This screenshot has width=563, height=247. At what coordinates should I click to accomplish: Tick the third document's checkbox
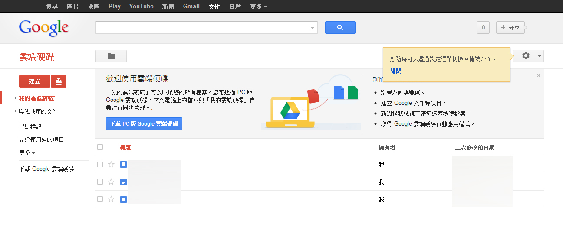coord(100,199)
